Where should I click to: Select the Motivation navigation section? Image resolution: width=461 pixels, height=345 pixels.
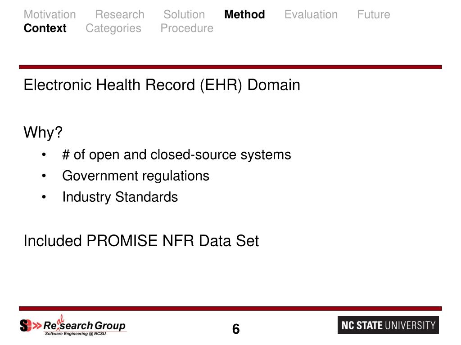click(x=50, y=14)
